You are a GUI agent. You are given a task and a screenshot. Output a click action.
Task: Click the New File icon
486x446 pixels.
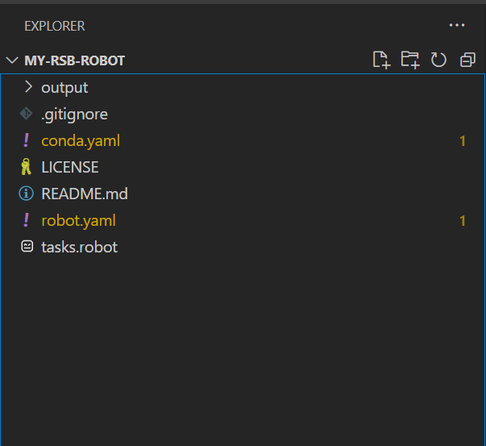[381, 60]
